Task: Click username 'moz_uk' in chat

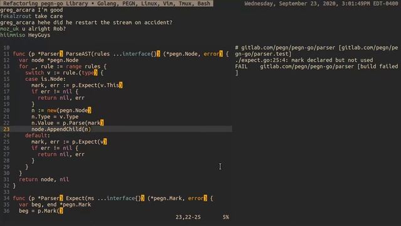Action: click(9, 29)
